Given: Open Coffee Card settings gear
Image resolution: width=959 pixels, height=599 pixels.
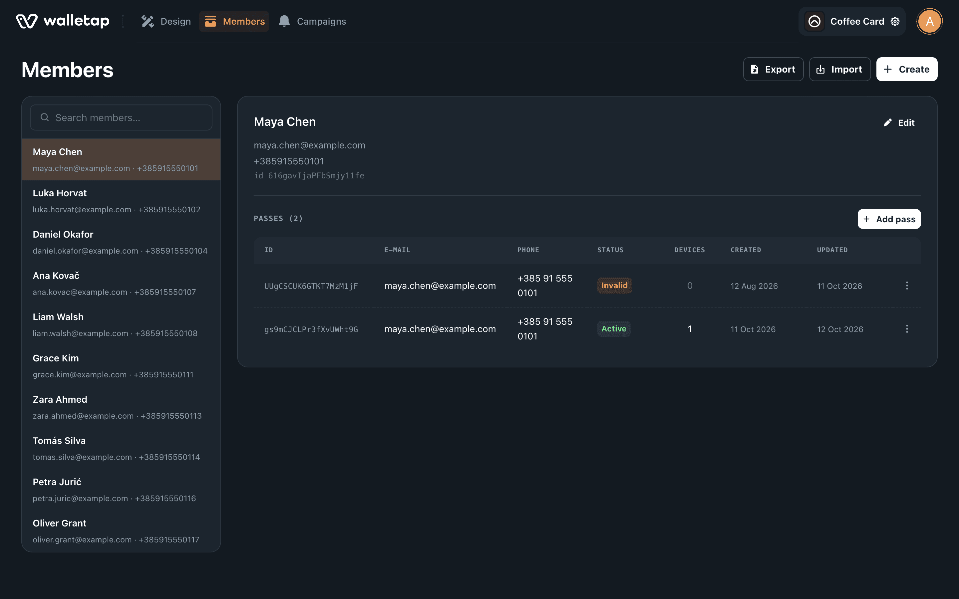Looking at the screenshot, I should (x=895, y=21).
